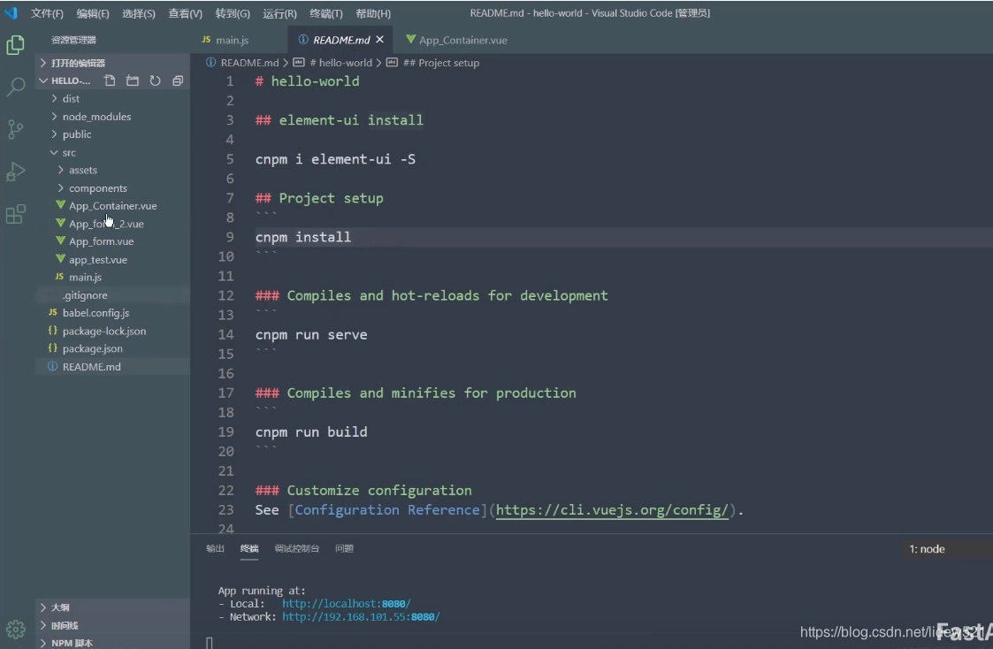Expand the 时间线 timeline section
The width and height of the screenshot is (993, 649).
112,625
